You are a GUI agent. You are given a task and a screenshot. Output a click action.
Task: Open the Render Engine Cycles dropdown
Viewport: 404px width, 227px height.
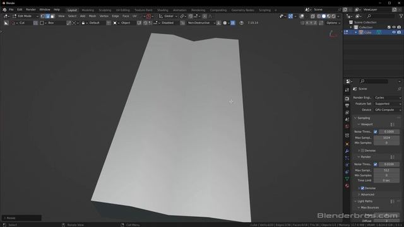pos(388,98)
